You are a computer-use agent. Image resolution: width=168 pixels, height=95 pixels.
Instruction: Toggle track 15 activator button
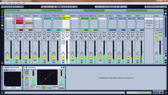[138, 58]
